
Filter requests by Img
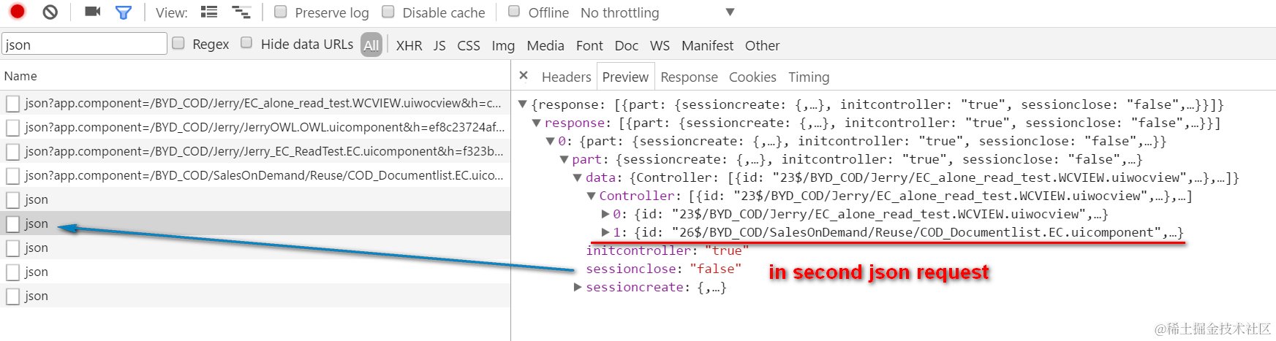503,45
